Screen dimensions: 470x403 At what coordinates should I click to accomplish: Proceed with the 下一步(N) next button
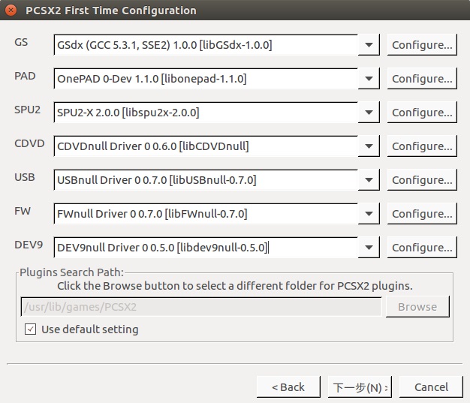tap(360, 387)
